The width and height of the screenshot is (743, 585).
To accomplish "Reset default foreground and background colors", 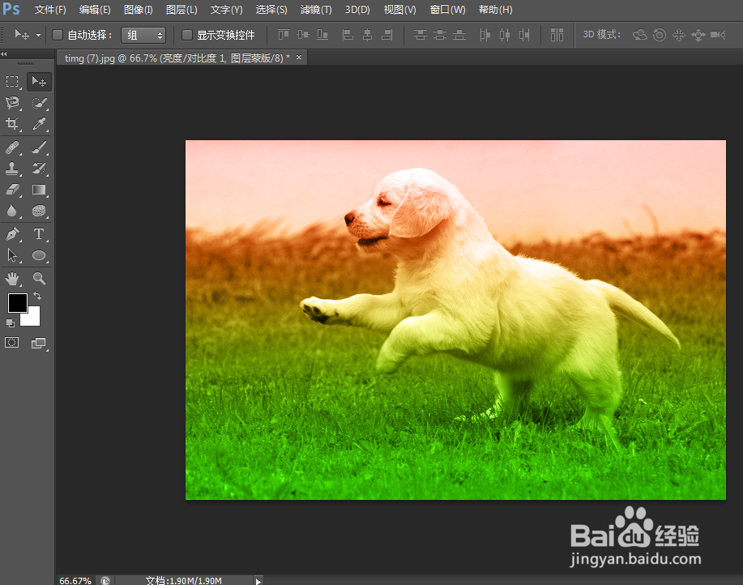I will [10, 323].
